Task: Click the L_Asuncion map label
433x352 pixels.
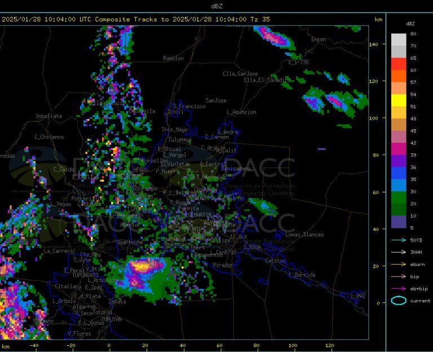Action: [x=241, y=112]
